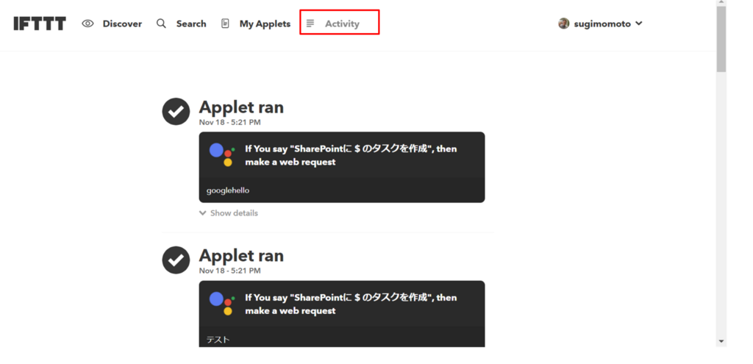Click Google Assistant icon in googlehello card
This screenshot has height=364, width=753.
click(x=222, y=154)
